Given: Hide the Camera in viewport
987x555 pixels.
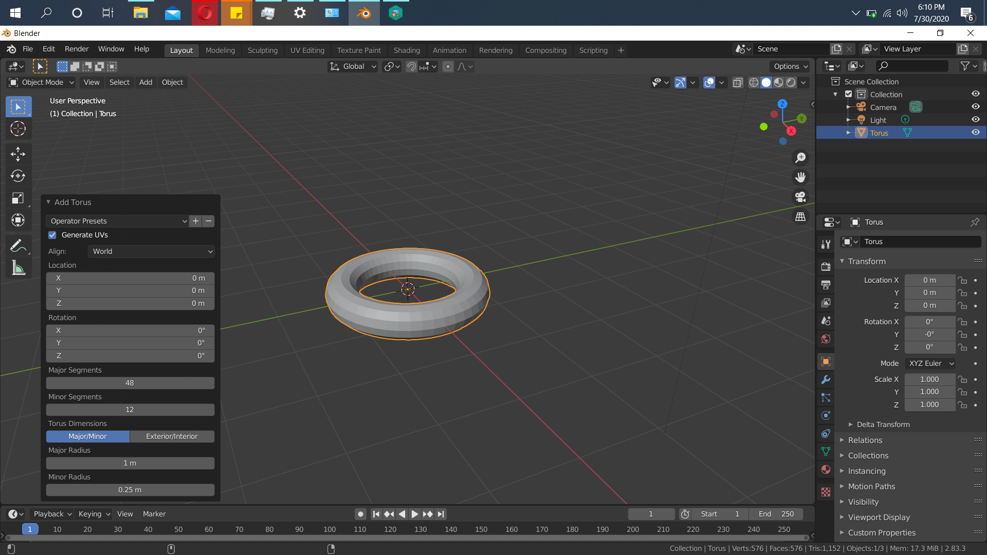Looking at the screenshot, I should point(975,107).
